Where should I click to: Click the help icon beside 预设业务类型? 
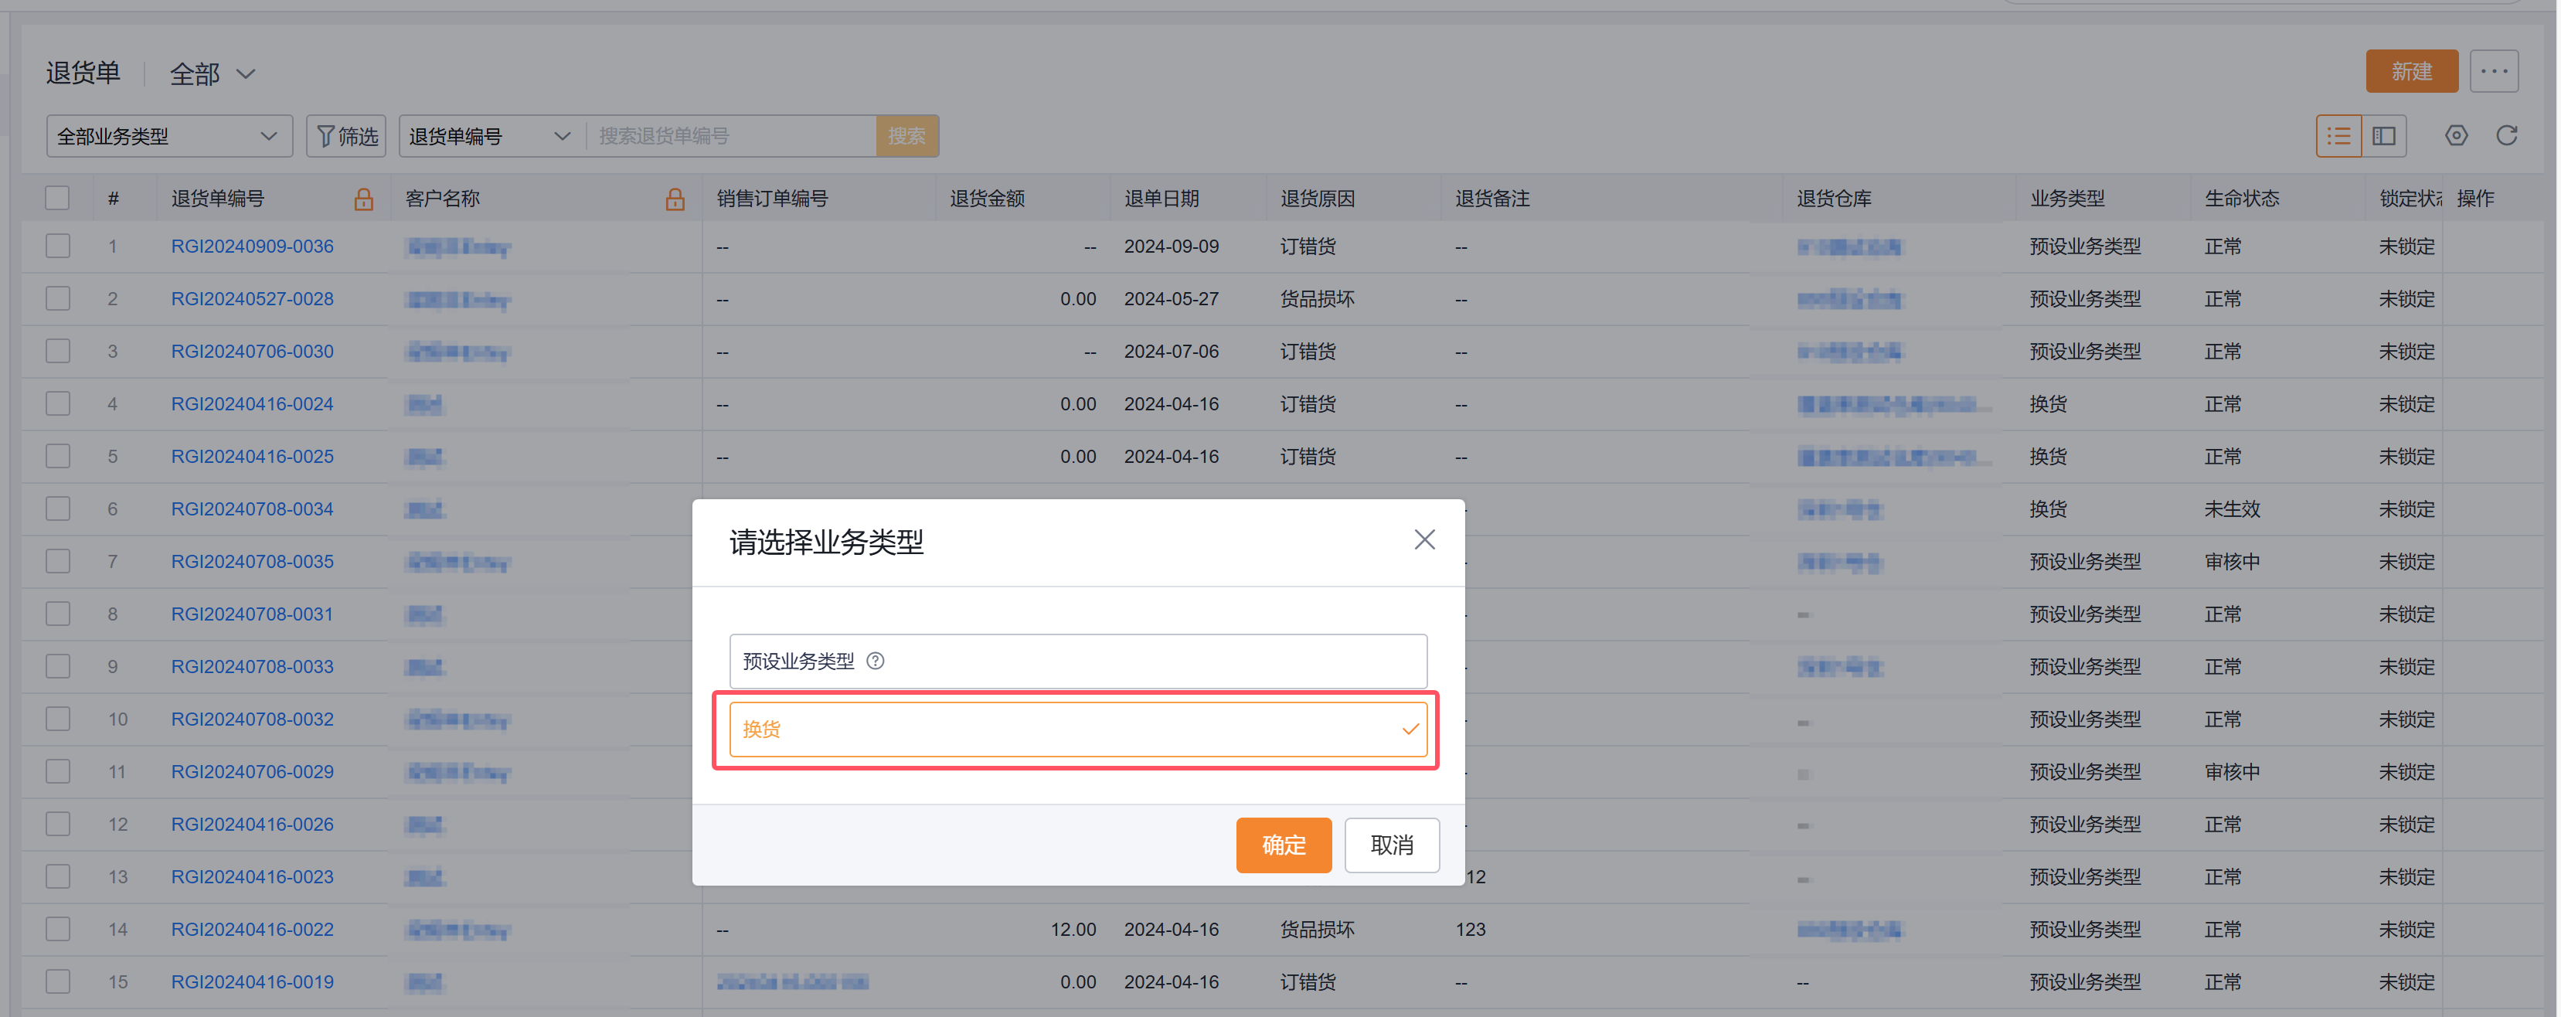click(875, 661)
